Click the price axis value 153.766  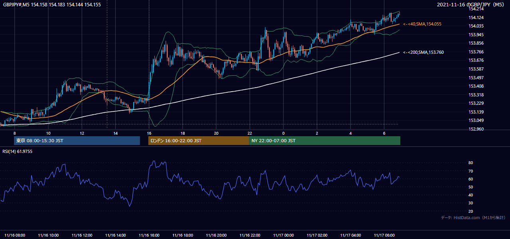coord(476,52)
